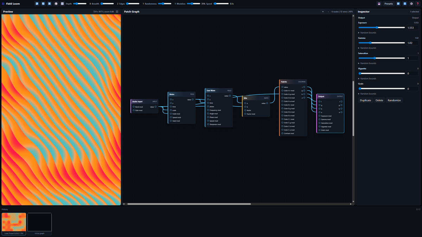Click the redo arrow icon

(x=43, y=4)
